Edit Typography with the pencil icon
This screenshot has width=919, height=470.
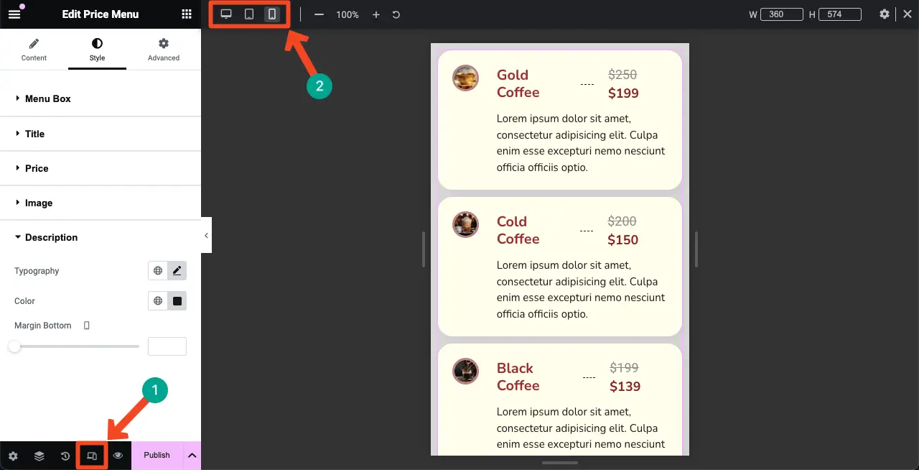177,271
